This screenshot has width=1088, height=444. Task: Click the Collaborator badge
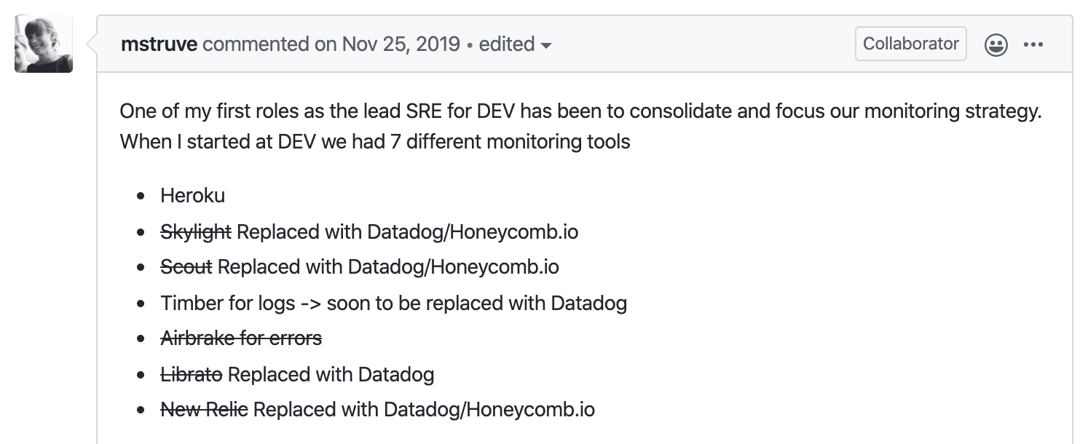[910, 44]
